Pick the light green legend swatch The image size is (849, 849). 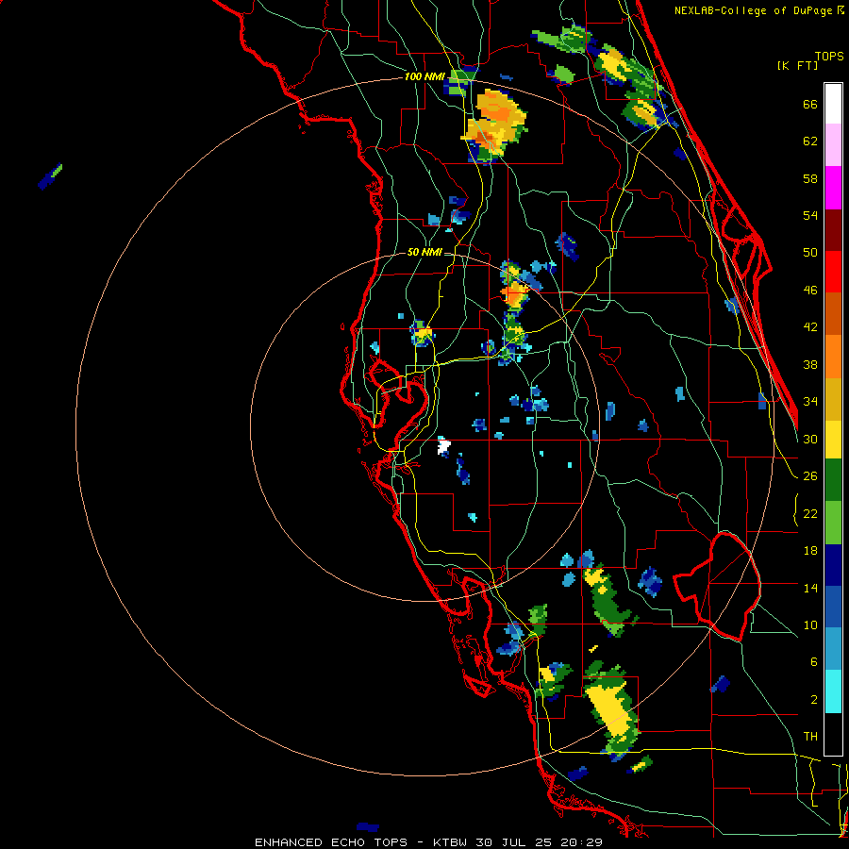[833, 523]
